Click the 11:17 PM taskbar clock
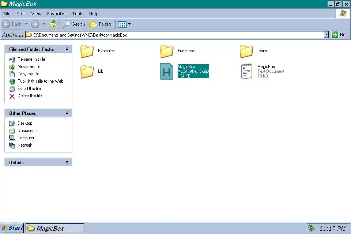Image resolution: width=351 pixels, height=234 pixels. tap(332, 229)
